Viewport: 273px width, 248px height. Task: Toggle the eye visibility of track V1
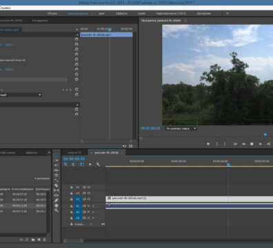89,199
